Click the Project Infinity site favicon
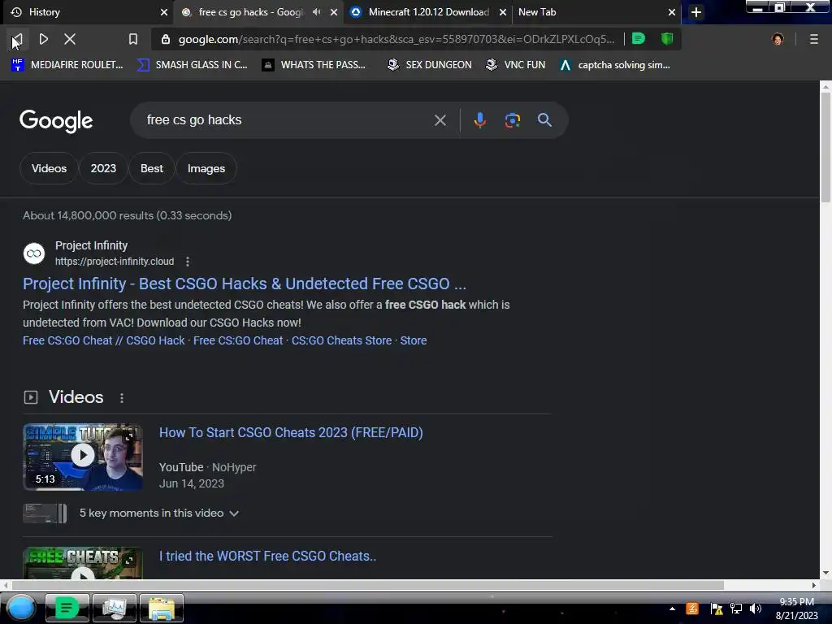The height and width of the screenshot is (624, 832). (34, 253)
